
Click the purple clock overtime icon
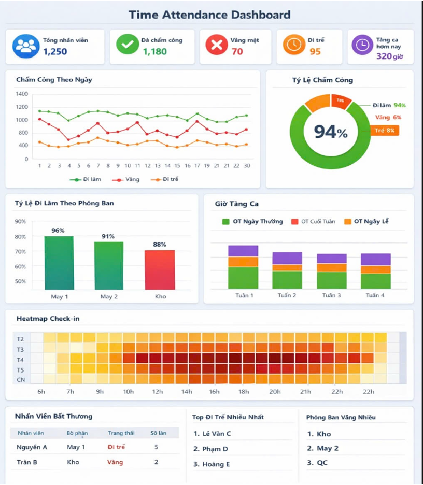pos(362,45)
